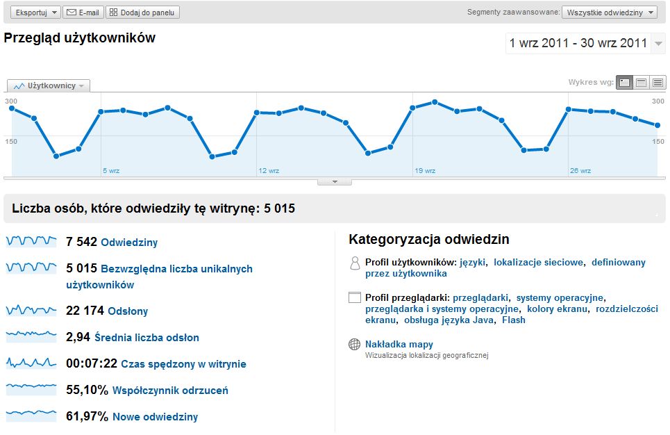Open Czas spędzony w witrynie link
This screenshot has width=670, height=435.
[184, 364]
